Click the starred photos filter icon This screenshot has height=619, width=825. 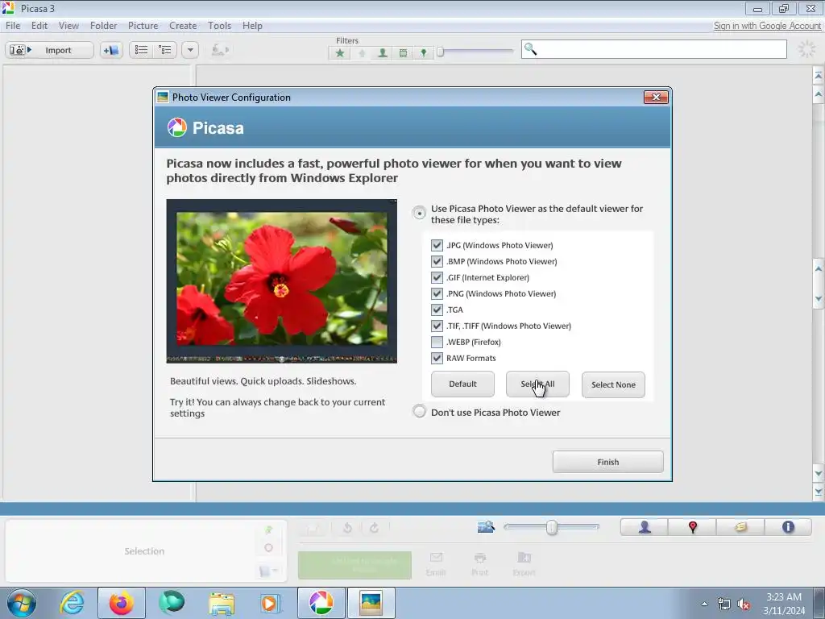[x=340, y=52]
